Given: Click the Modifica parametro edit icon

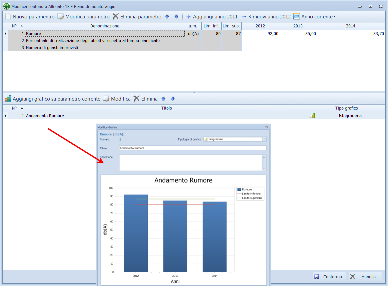Looking at the screenshot, I should (60, 17).
